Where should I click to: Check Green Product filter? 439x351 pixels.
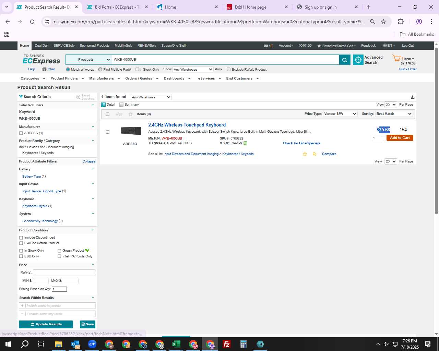coord(59,251)
